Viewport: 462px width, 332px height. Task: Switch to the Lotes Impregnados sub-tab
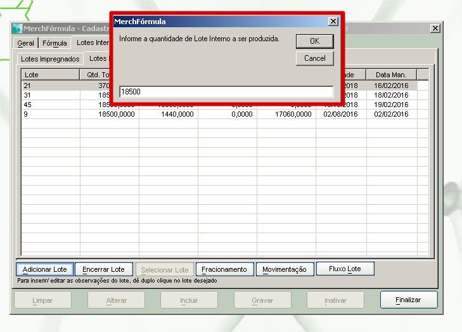pyautogui.click(x=50, y=59)
